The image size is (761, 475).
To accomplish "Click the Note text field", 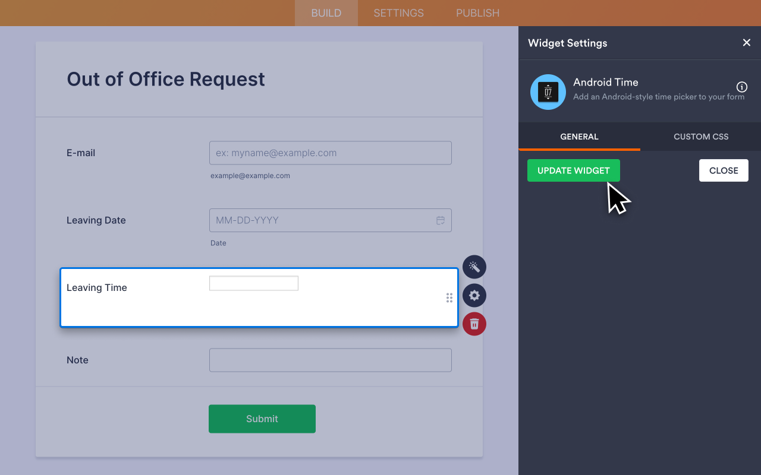I will pos(330,360).
